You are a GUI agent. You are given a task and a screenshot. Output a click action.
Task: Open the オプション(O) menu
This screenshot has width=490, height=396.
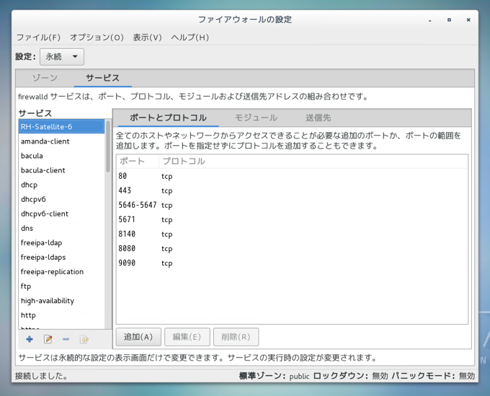97,38
